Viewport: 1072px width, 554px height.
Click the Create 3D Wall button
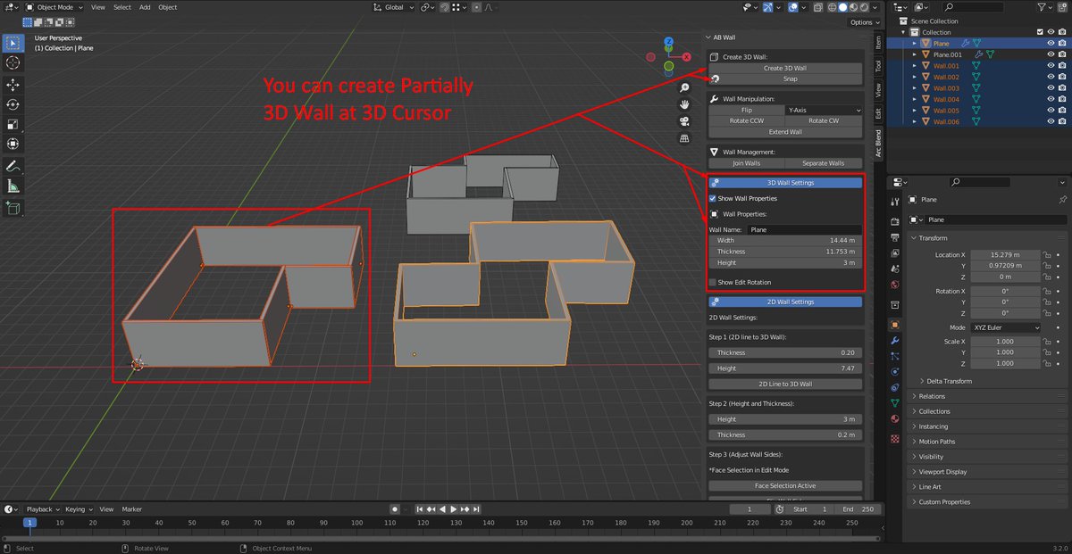point(785,68)
